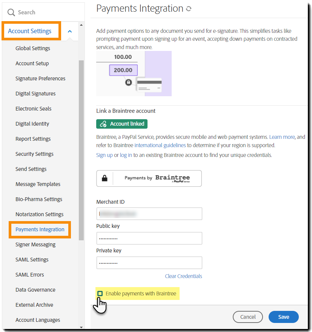Open Payments Integration in sidebar

pos(40,229)
